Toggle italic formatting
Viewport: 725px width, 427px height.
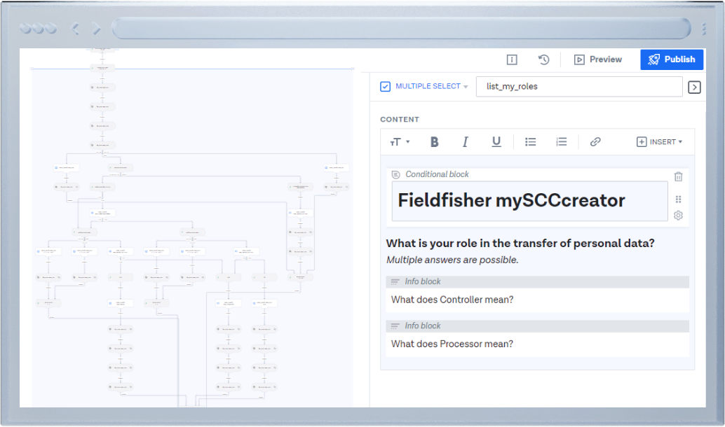coord(465,142)
